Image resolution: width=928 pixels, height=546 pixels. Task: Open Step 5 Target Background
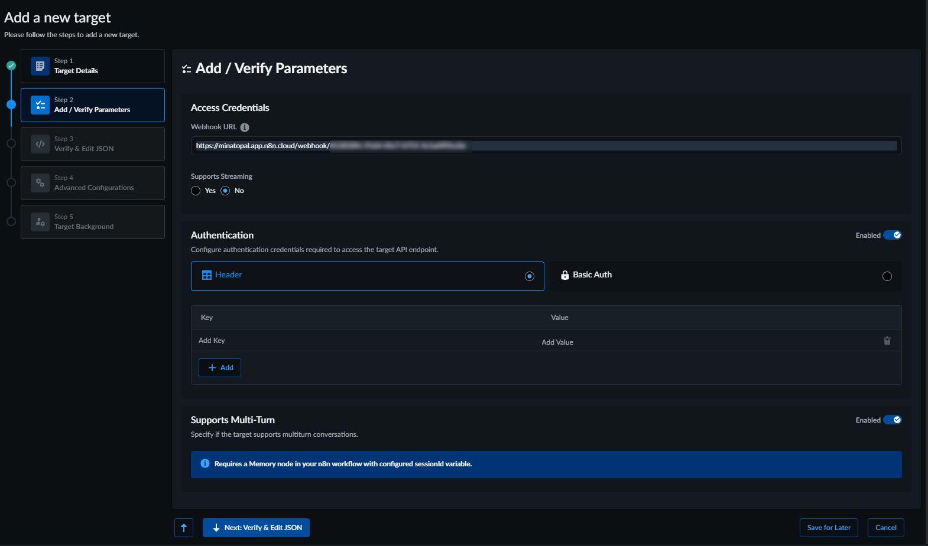coord(93,222)
